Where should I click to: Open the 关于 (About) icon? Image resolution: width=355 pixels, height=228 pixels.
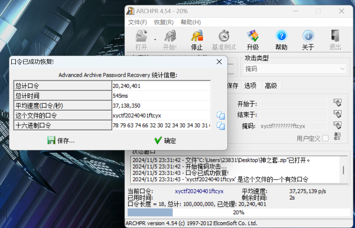click(308, 40)
